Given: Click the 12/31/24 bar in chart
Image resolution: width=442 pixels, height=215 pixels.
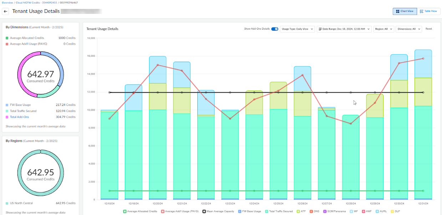Looking at the screenshot, I should click(x=423, y=143).
